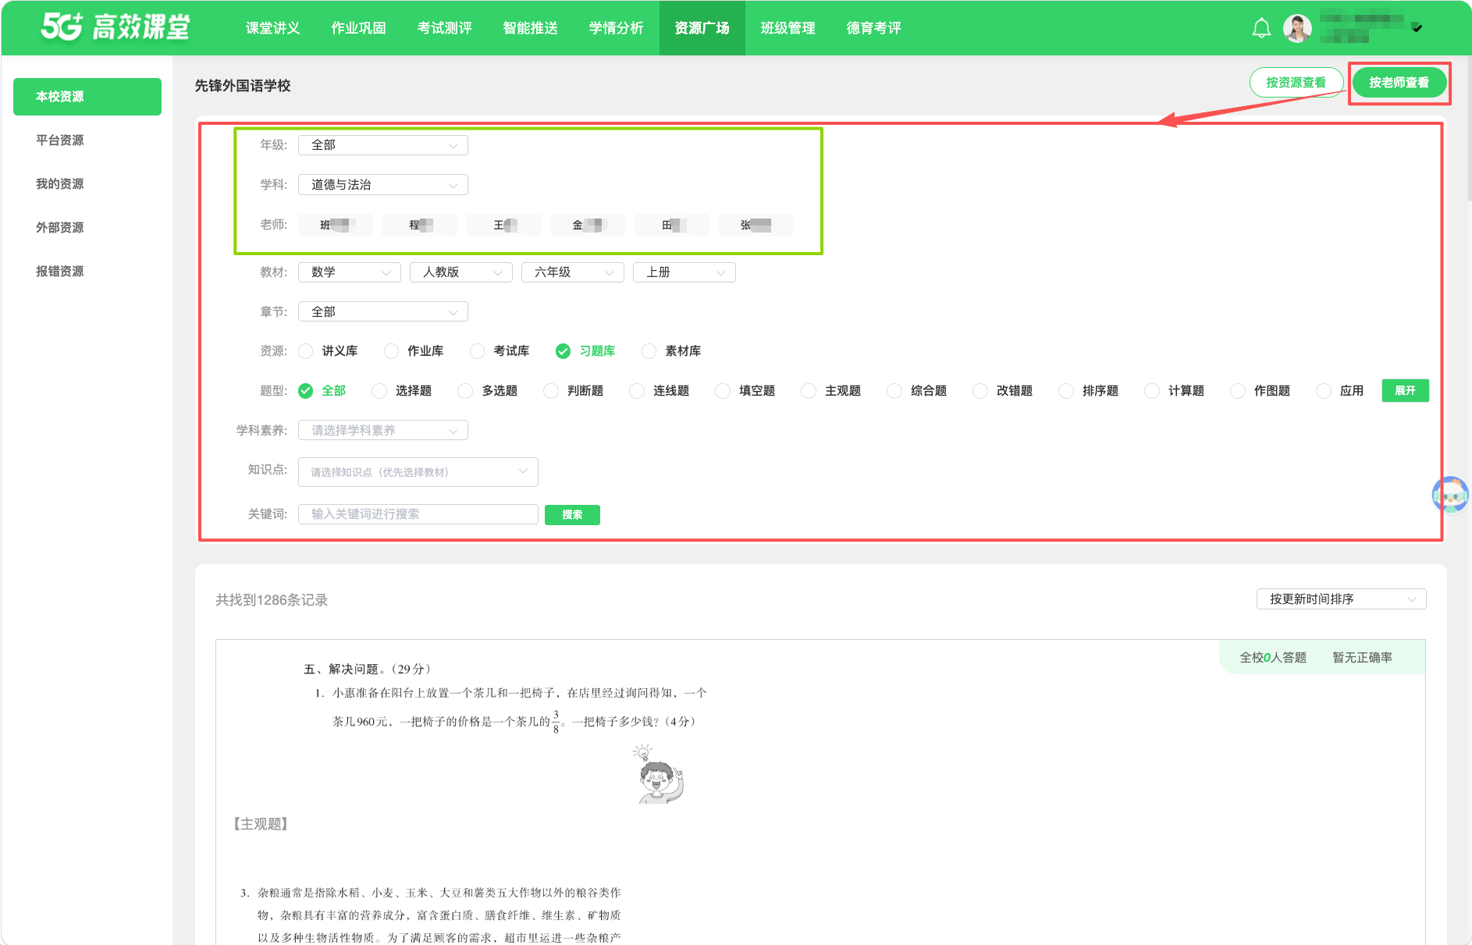Go to the 学情分析 tab
The image size is (1472, 945).
[x=617, y=28]
